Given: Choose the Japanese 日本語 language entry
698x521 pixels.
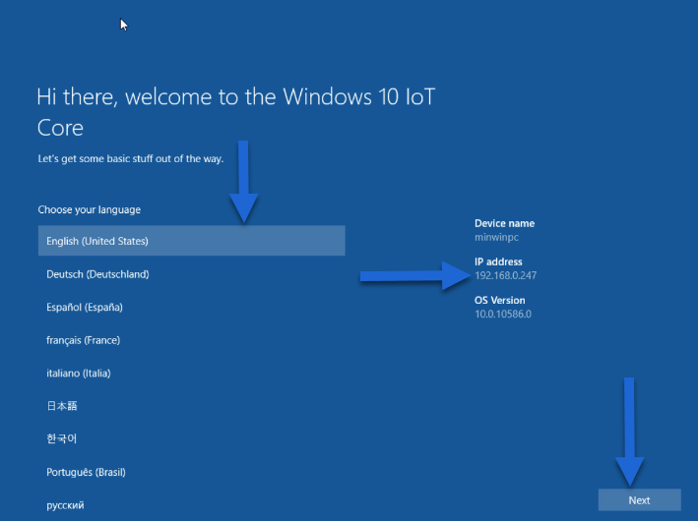Looking at the screenshot, I should [191, 406].
